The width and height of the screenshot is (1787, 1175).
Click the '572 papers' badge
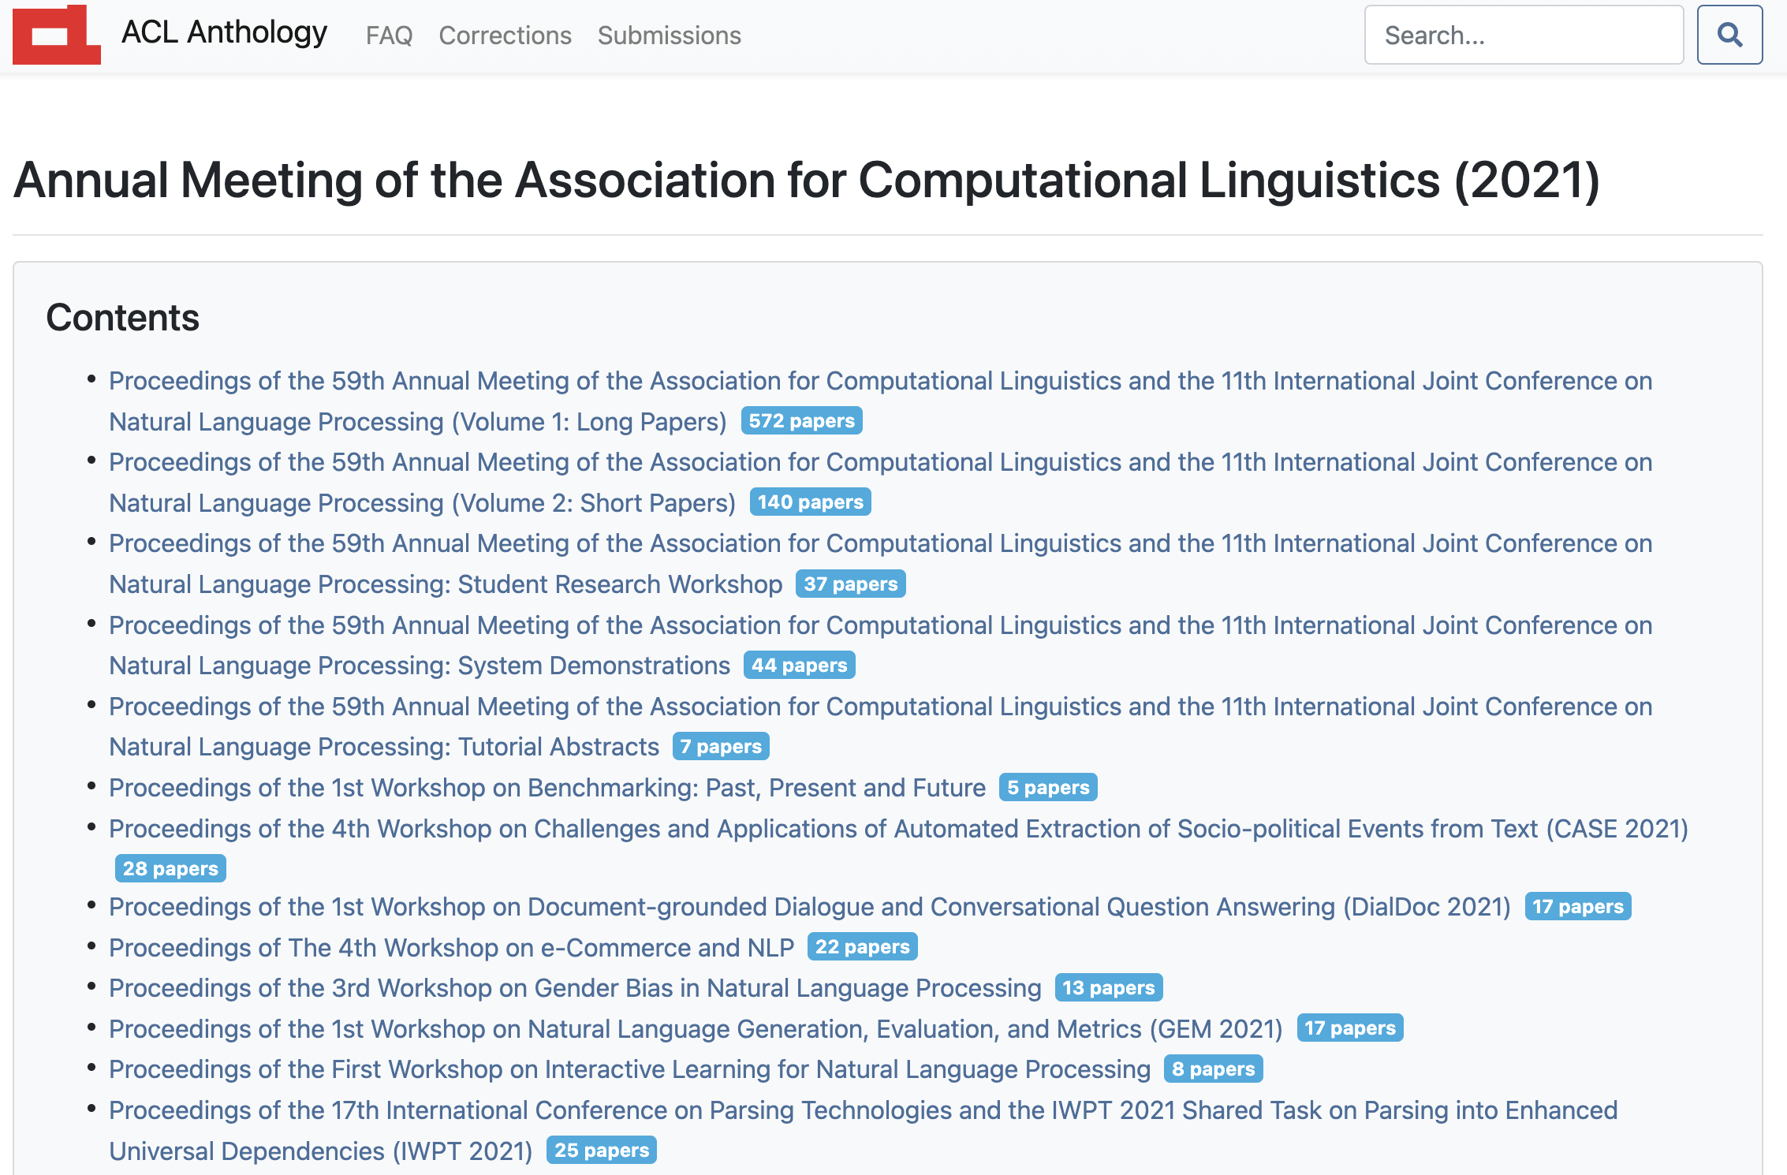pos(801,421)
